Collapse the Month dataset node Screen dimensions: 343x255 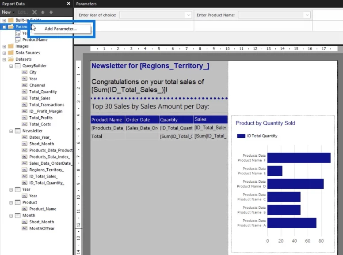click(11, 216)
